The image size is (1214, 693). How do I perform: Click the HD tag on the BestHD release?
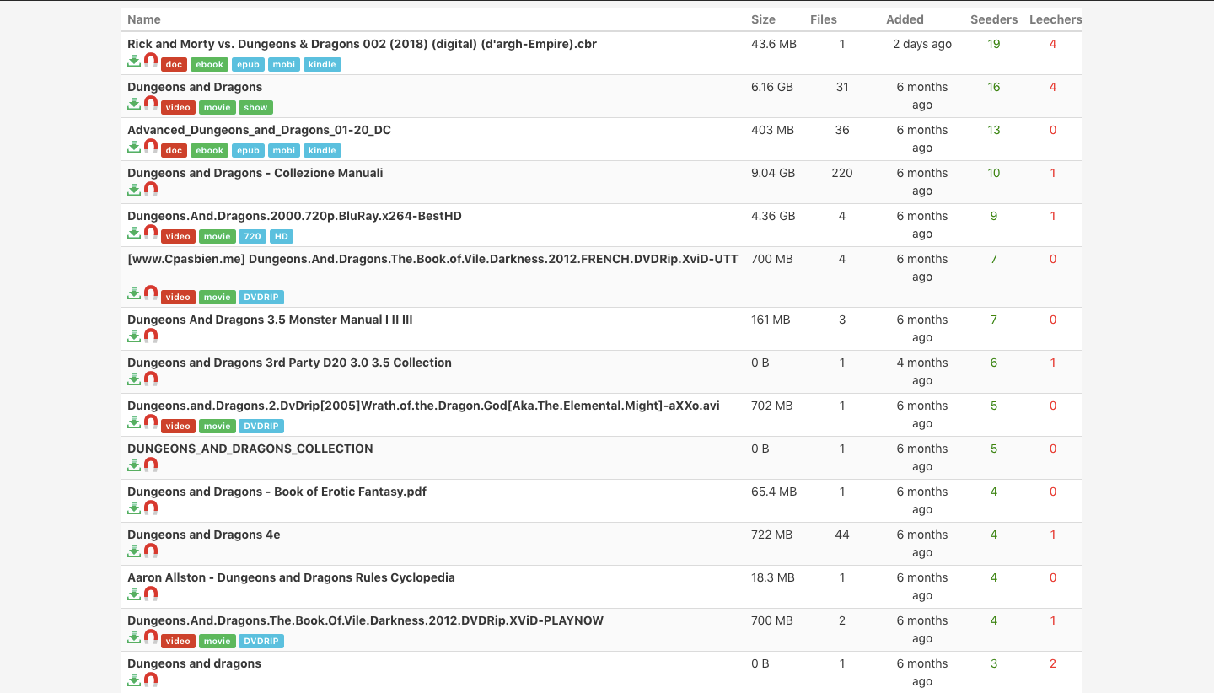[x=281, y=236]
